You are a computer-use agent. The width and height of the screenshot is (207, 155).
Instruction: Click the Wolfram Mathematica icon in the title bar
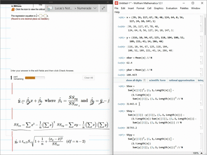point(116,3)
